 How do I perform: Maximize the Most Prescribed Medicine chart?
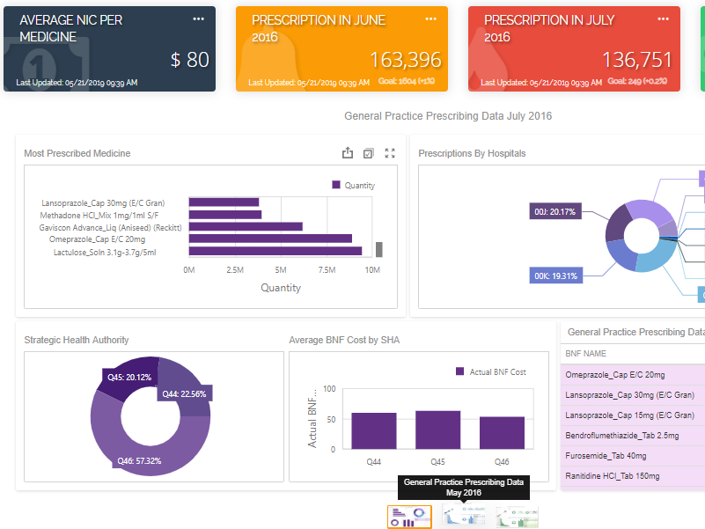(x=390, y=153)
